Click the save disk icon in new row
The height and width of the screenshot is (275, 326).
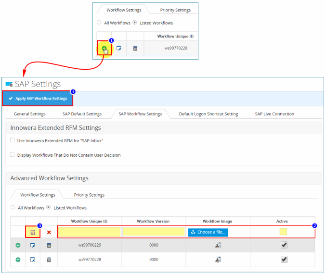(x=33, y=232)
